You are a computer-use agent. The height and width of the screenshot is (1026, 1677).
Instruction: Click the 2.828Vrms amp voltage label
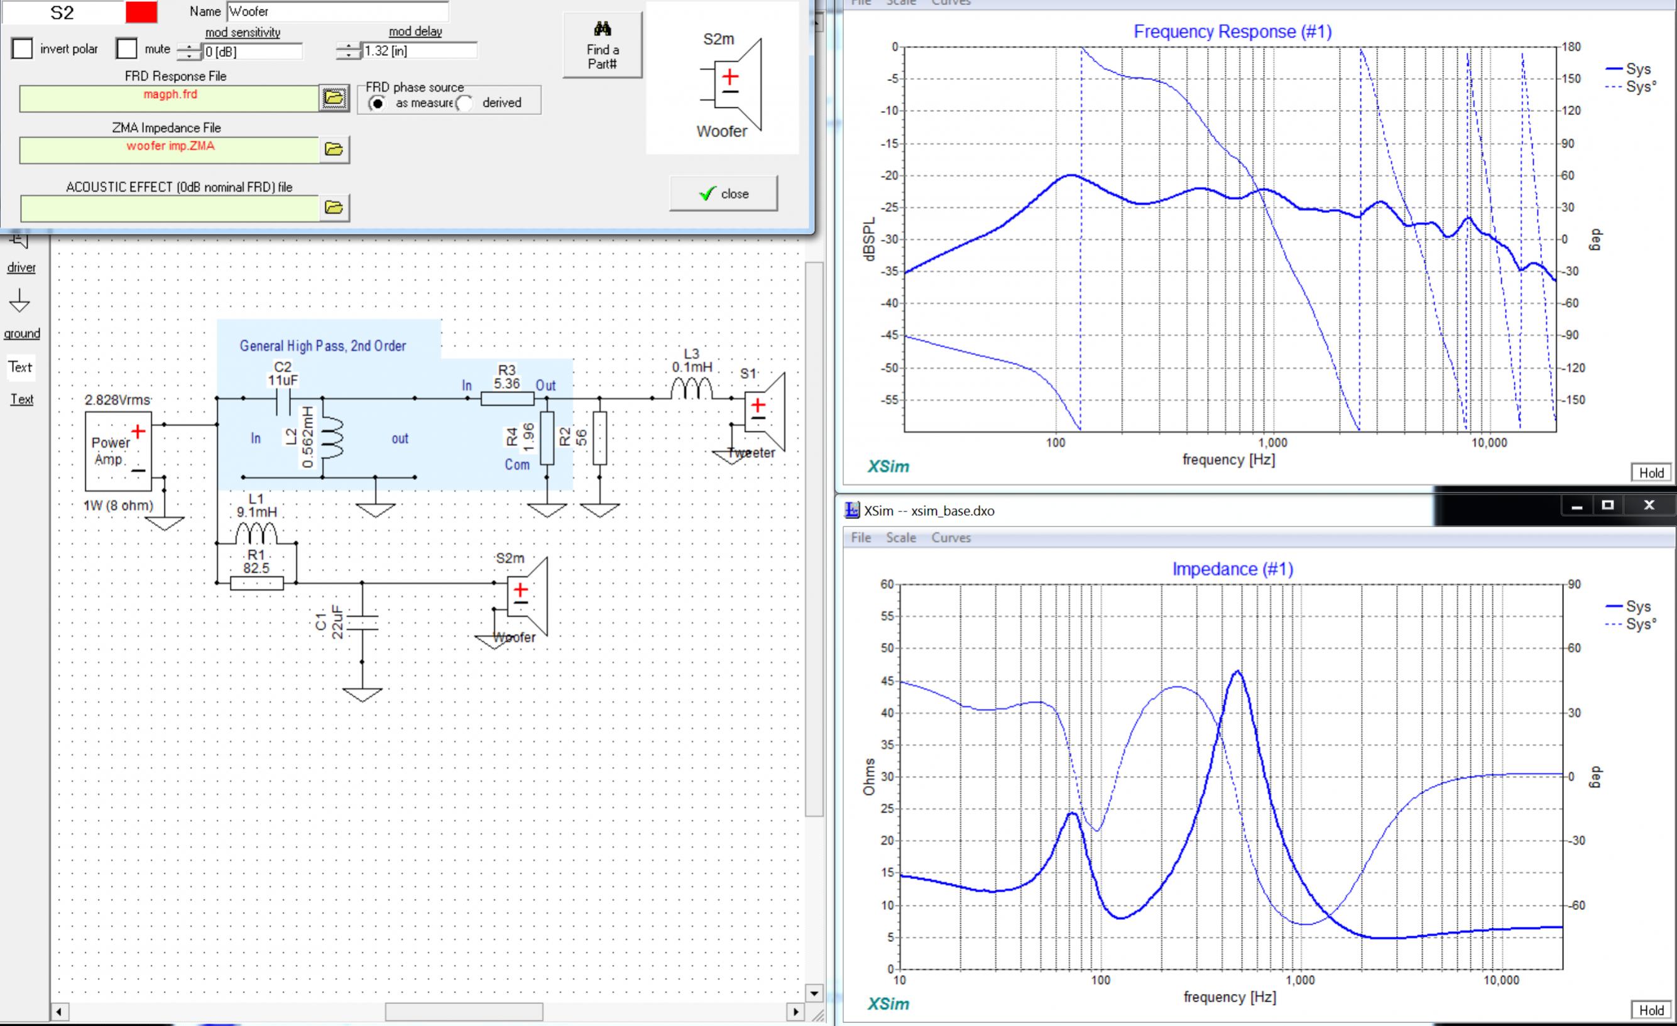click(117, 400)
